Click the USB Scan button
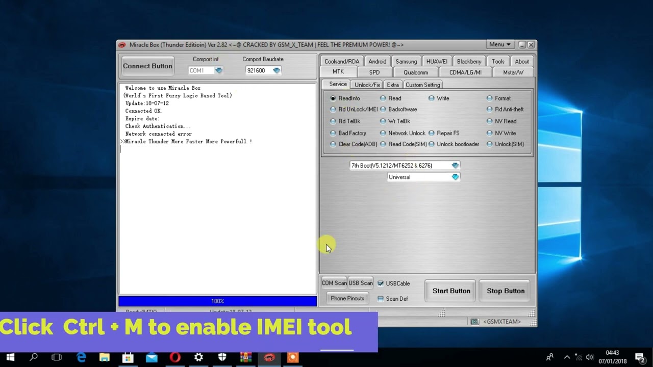The width and height of the screenshot is (653, 367). pyautogui.click(x=361, y=283)
